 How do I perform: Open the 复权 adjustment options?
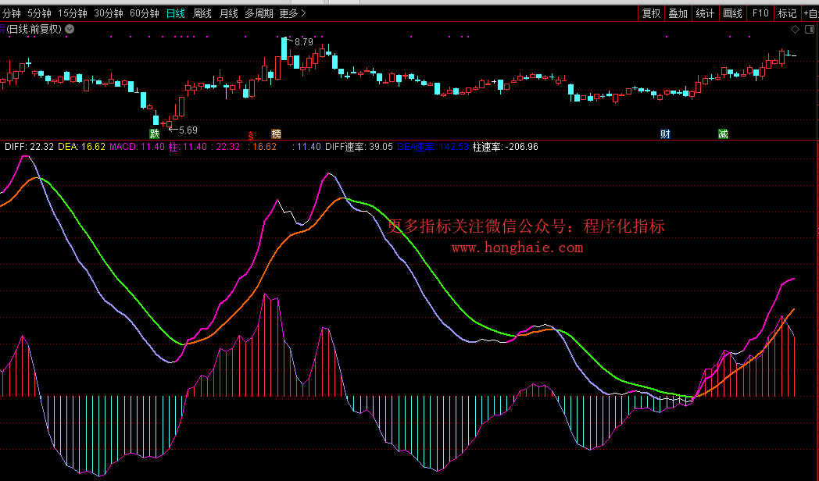pyautogui.click(x=651, y=13)
